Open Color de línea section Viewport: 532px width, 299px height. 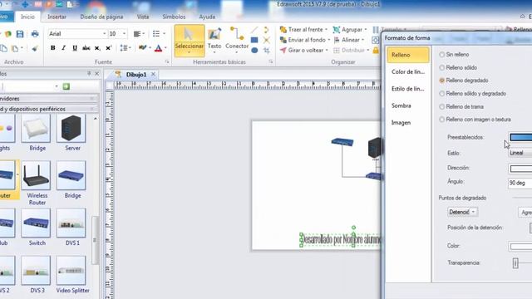[x=408, y=72]
